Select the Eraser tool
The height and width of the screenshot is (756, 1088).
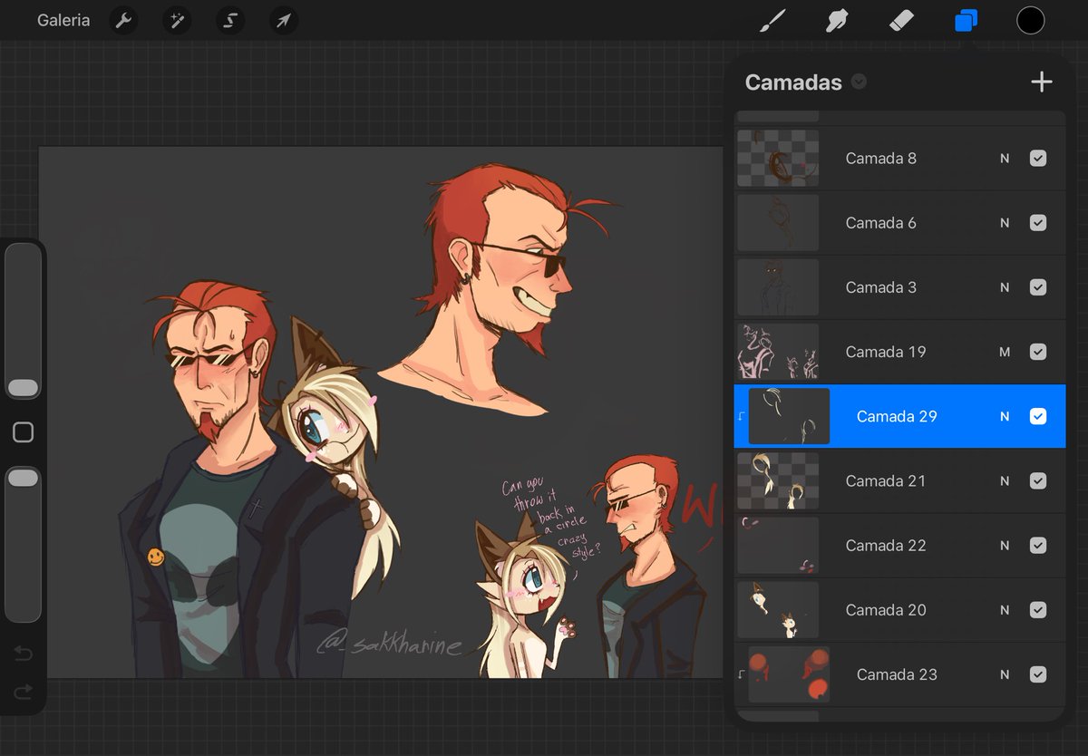tap(901, 20)
